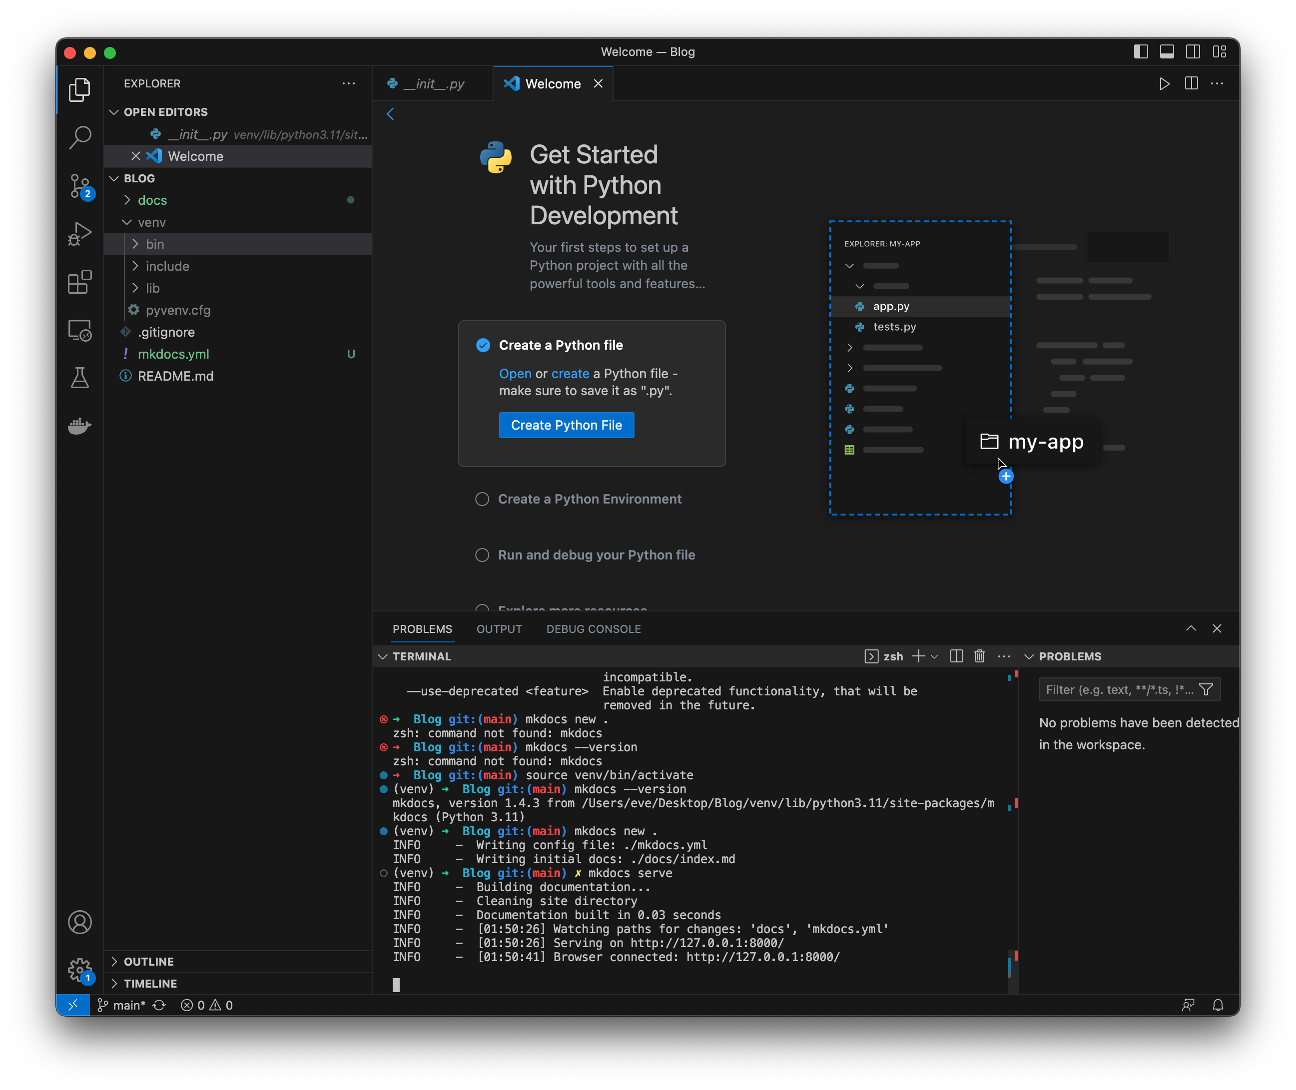1296x1090 pixels.
Task: Collapse the BLOG folder section
Action: [238, 178]
